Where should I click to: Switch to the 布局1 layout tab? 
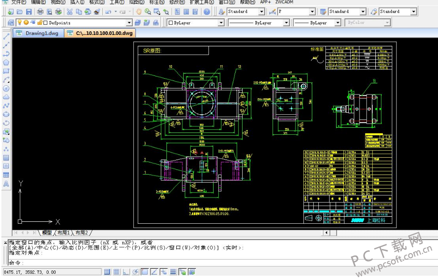(x=64, y=233)
